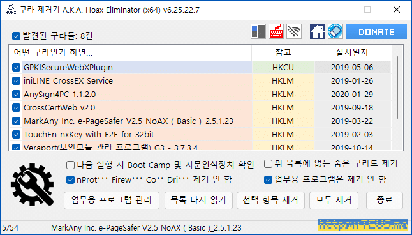Click the '5/54' status bar counter

tap(10, 227)
